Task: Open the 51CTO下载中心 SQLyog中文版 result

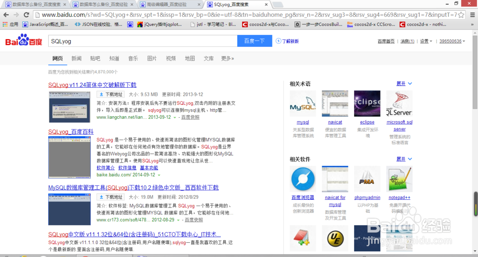Action: tap(134, 235)
